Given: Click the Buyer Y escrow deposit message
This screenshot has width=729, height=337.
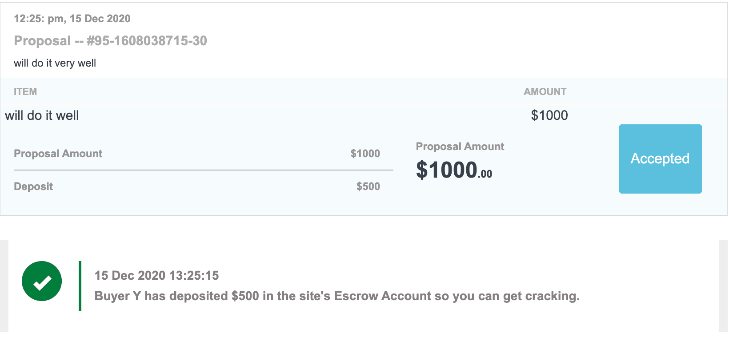Looking at the screenshot, I should (x=337, y=296).
